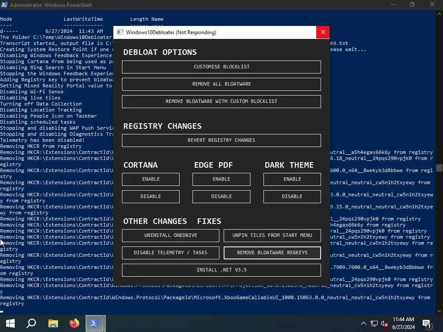This screenshot has height=332, width=443.
Task: Launch Firefox from the taskbar
Action: click(x=74, y=323)
